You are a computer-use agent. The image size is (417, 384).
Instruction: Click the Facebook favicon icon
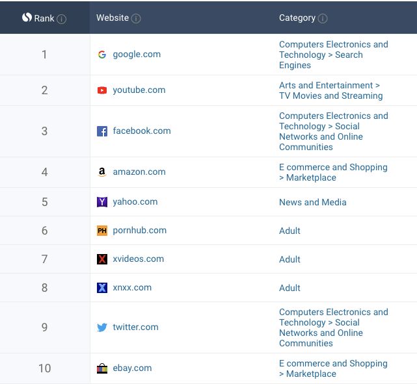point(102,131)
